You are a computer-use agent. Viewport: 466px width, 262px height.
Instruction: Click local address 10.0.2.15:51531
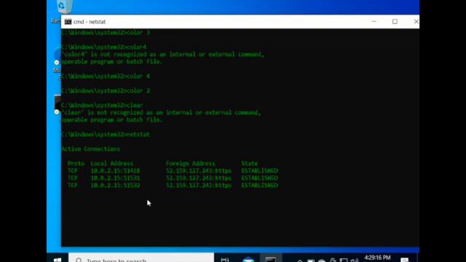click(x=115, y=178)
